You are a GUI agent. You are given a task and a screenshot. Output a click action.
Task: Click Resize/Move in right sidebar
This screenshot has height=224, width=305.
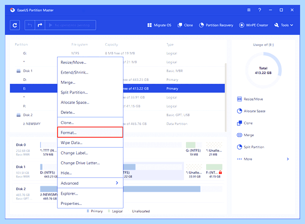coord(250,99)
